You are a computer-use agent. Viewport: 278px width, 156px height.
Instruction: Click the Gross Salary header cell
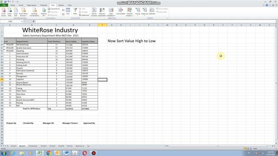[x=73, y=41]
